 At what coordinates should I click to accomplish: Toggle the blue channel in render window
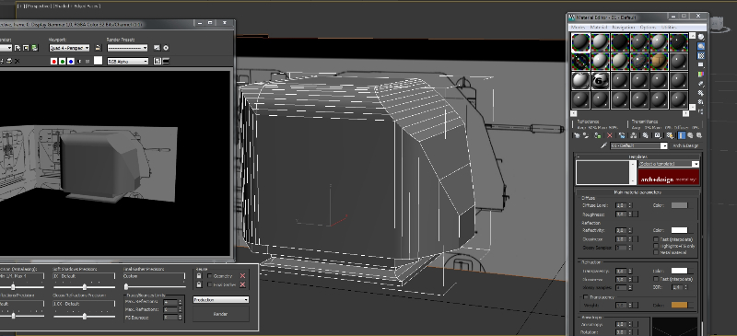point(71,61)
